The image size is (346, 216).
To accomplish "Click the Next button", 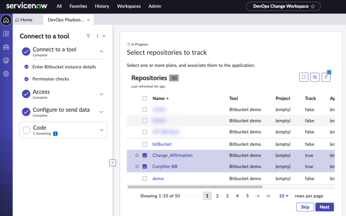I will click(325, 207).
